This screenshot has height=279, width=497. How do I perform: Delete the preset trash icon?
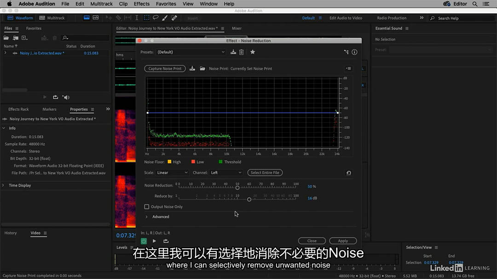[x=242, y=52]
